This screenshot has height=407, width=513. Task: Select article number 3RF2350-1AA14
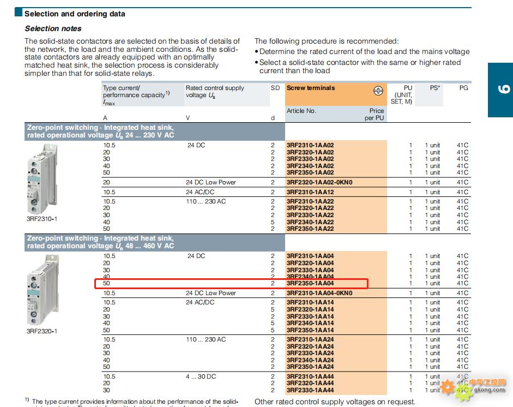pos(310,330)
